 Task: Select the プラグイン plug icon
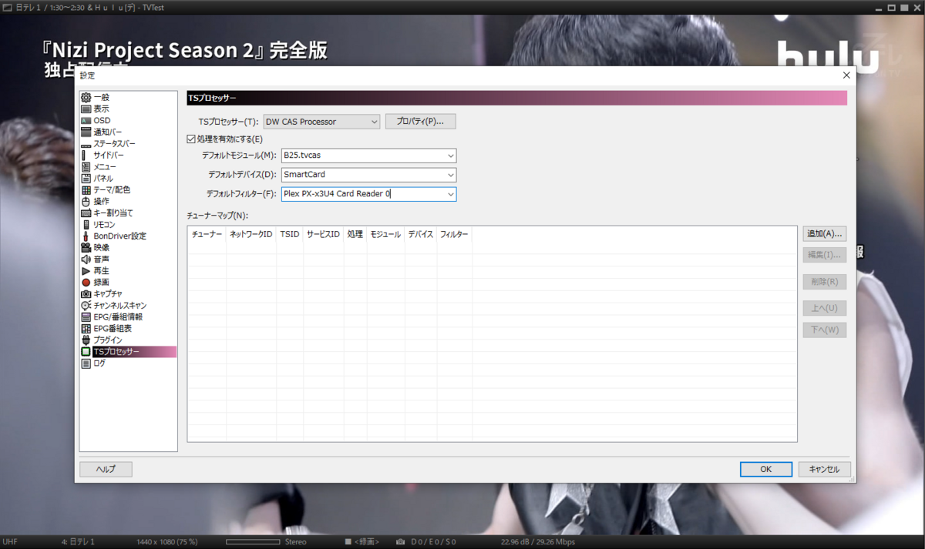pyautogui.click(x=86, y=340)
